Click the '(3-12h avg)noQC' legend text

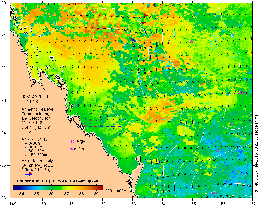(37, 165)
